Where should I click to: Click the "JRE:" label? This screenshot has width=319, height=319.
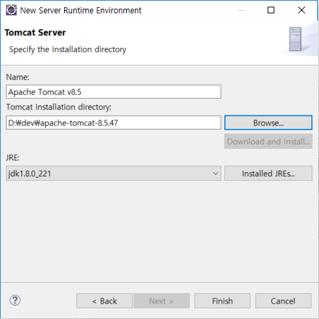[x=13, y=157]
